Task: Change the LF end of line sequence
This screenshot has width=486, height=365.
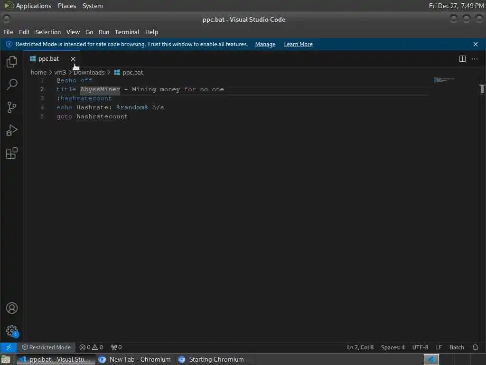Action: coord(439,347)
